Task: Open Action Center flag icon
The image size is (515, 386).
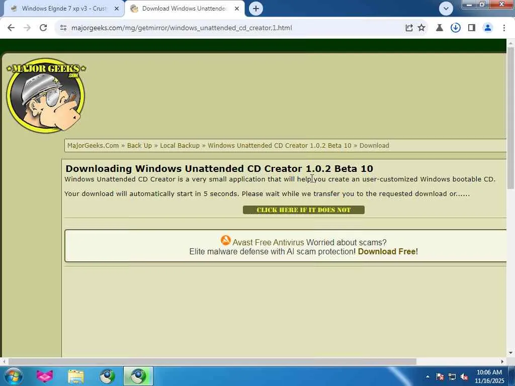Action: tap(440, 376)
